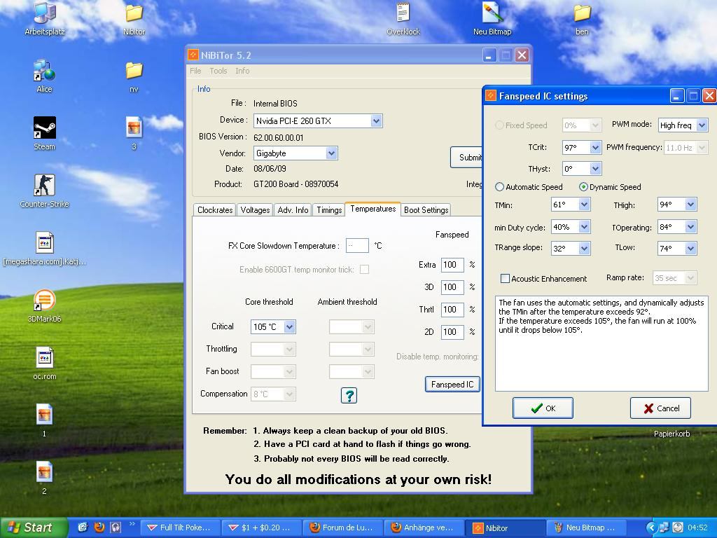The image size is (717, 538).
Task: Switch to the Timings tab
Action: point(329,209)
